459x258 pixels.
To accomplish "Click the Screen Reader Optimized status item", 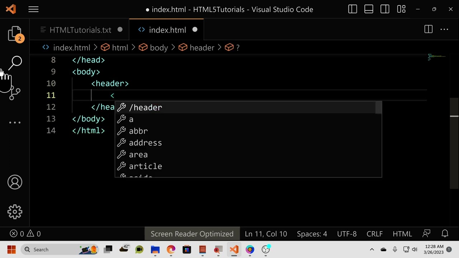I will (192, 234).
